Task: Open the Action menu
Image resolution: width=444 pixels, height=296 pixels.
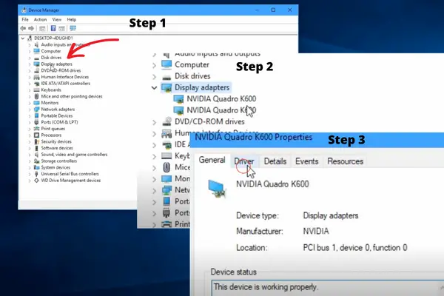Action: click(40, 19)
